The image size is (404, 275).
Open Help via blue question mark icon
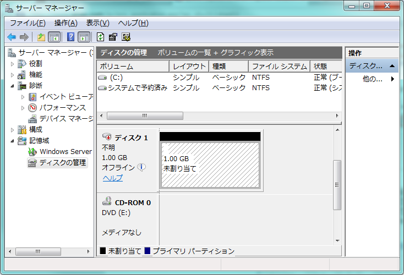tap(70, 37)
